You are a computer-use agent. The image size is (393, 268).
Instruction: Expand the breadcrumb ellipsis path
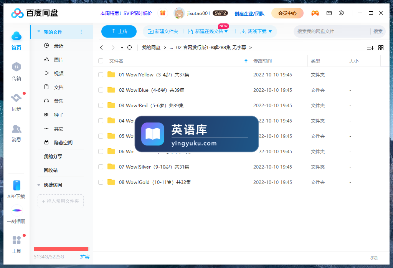pos(172,48)
